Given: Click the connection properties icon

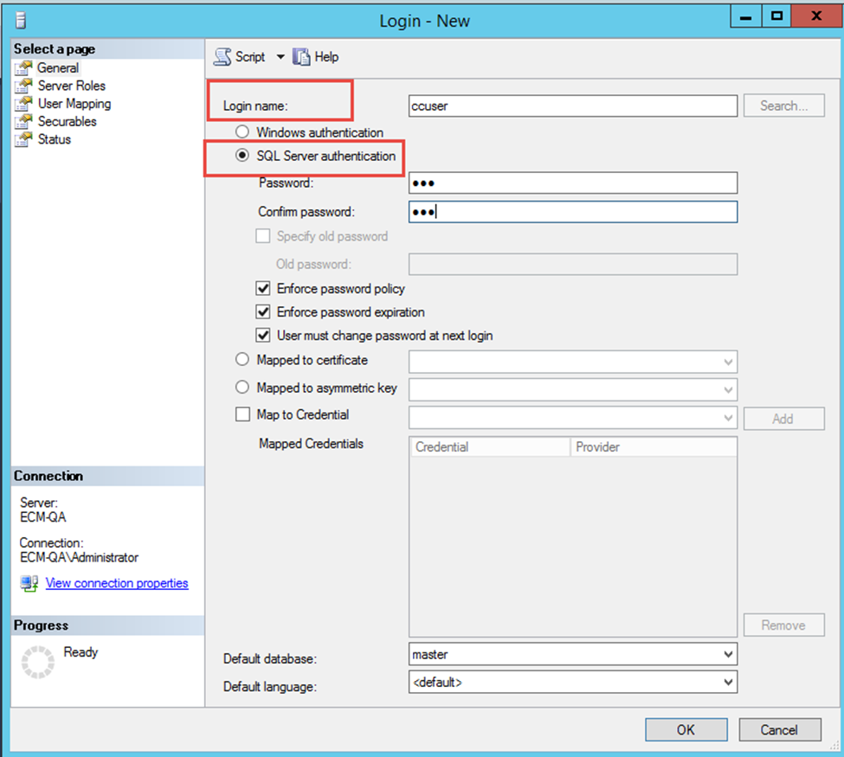Looking at the screenshot, I should [x=29, y=584].
